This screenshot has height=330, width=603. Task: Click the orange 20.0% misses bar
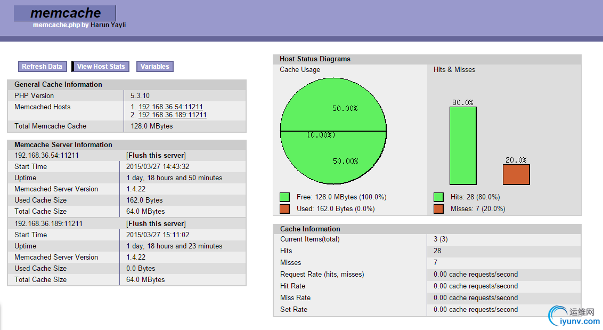click(516, 174)
